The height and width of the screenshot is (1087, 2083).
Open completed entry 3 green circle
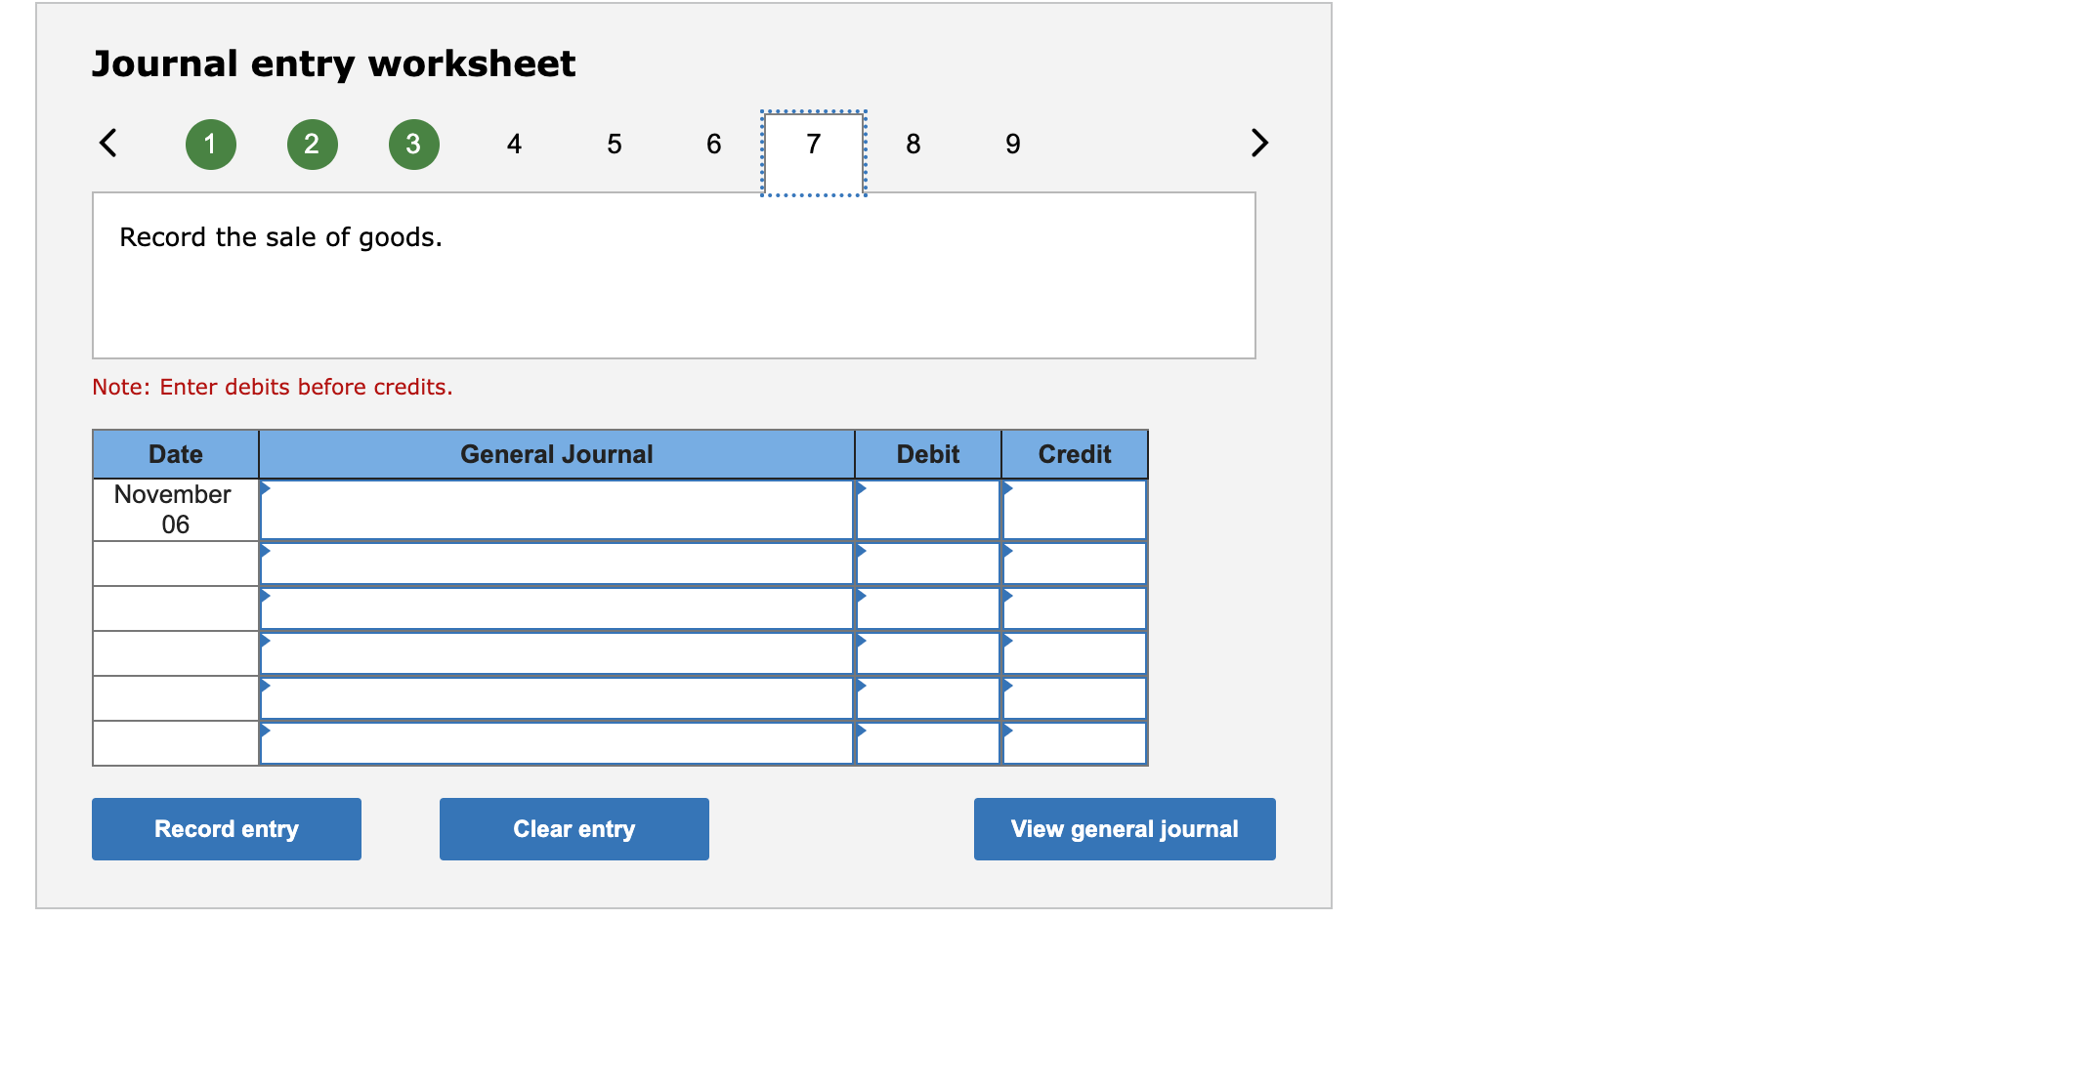[413, 145]
